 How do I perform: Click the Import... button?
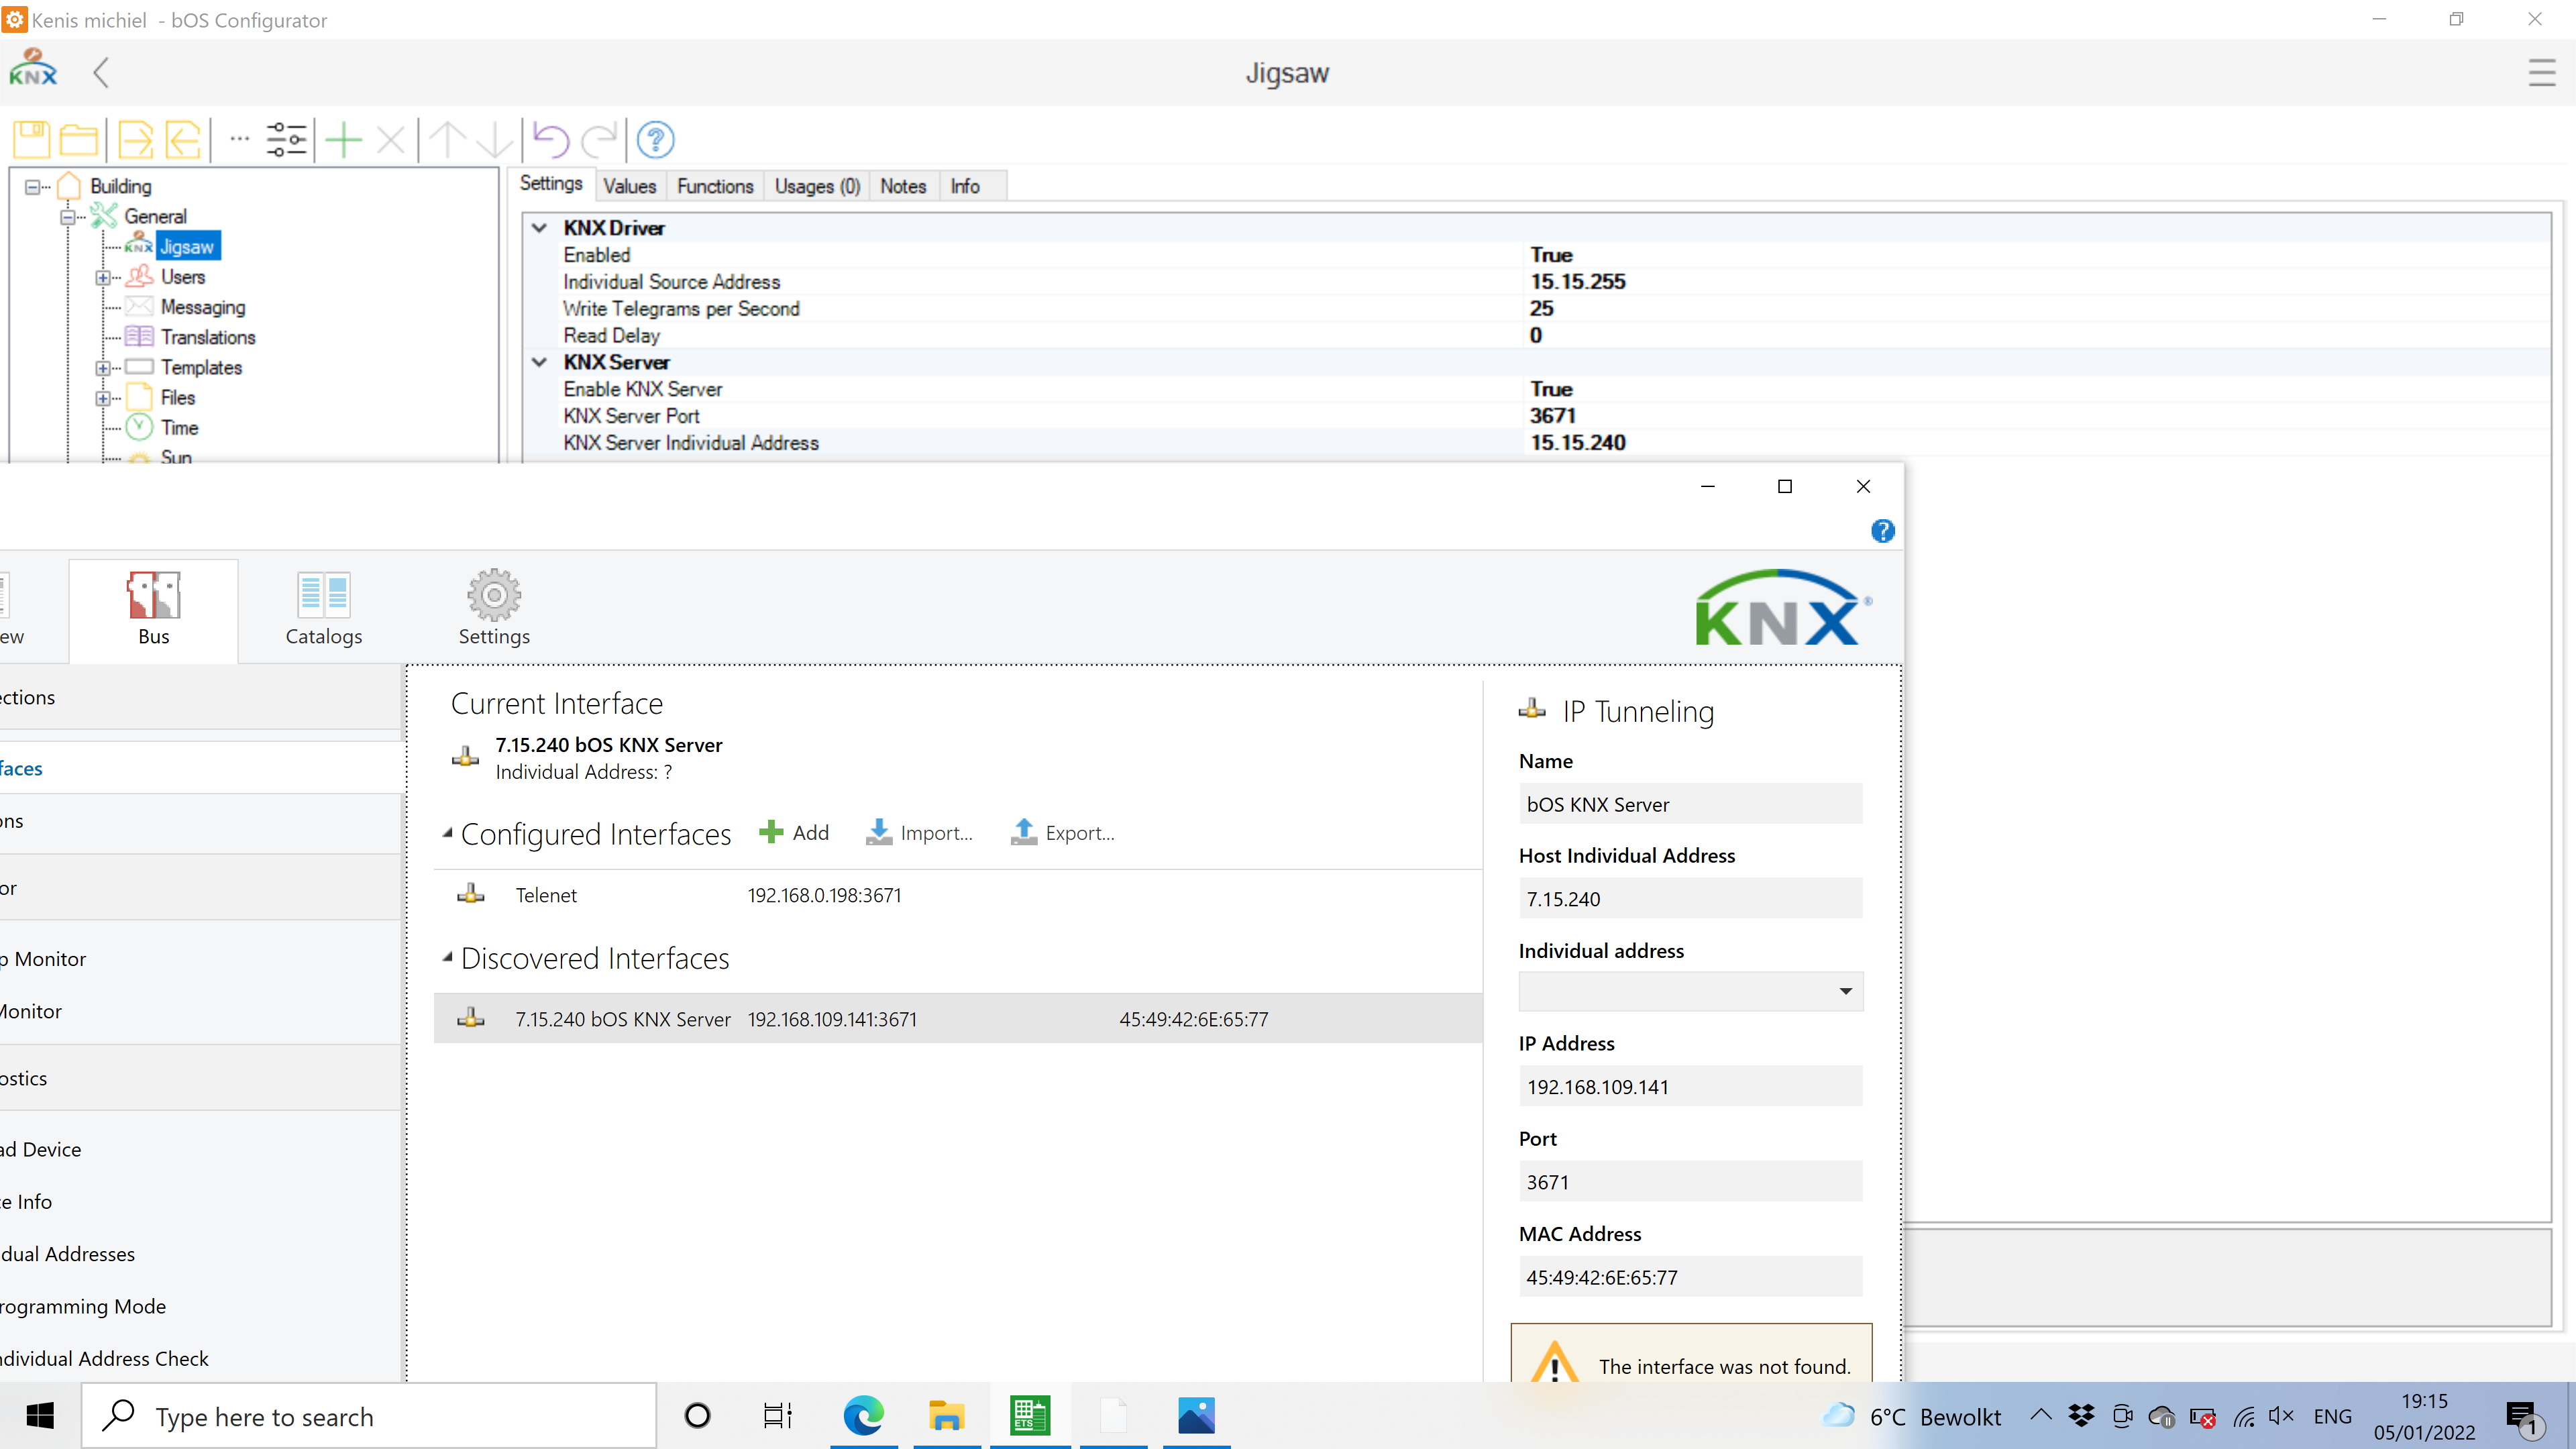(x=919, y=832)
